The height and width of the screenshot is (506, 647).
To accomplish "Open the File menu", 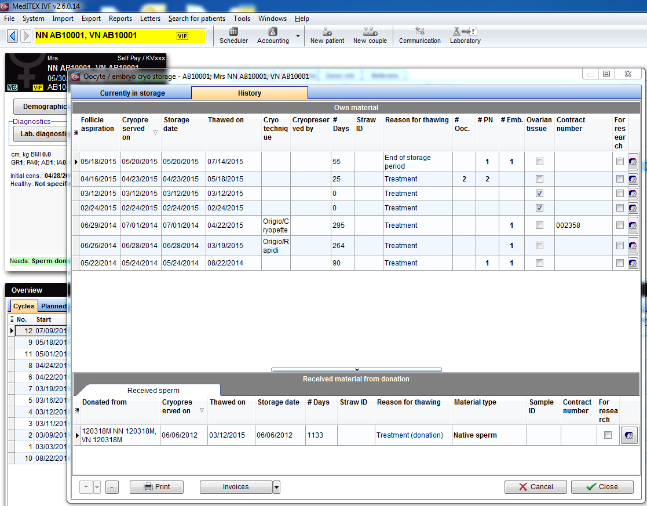I will 9,19.
